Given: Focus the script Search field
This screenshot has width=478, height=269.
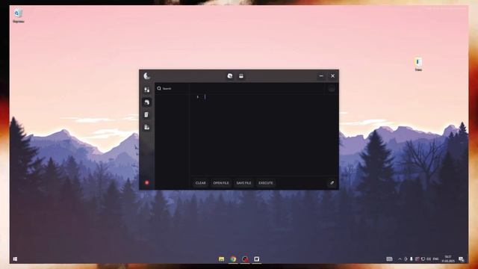Looking at the screenshot, I should tap(173, 88).
